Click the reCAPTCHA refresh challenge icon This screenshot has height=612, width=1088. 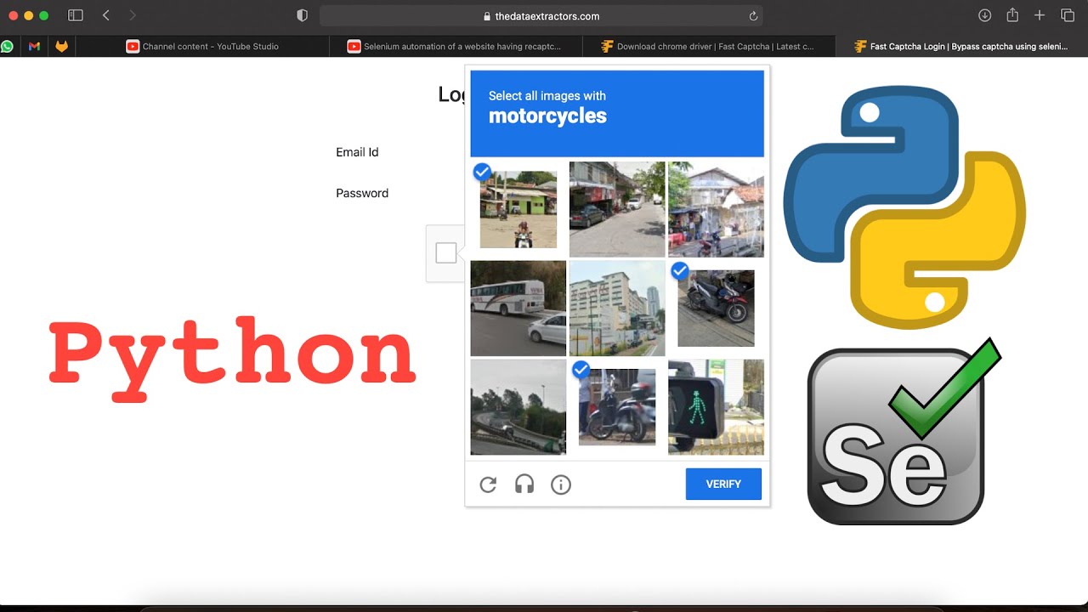(x=488, y=484)
